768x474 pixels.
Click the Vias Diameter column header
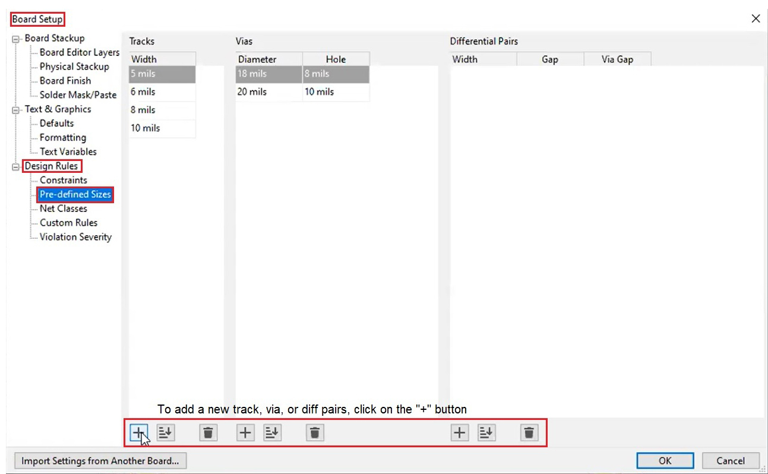[269, 59]
